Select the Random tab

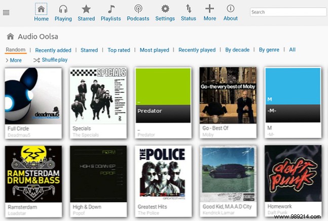[x=16, y=50]
